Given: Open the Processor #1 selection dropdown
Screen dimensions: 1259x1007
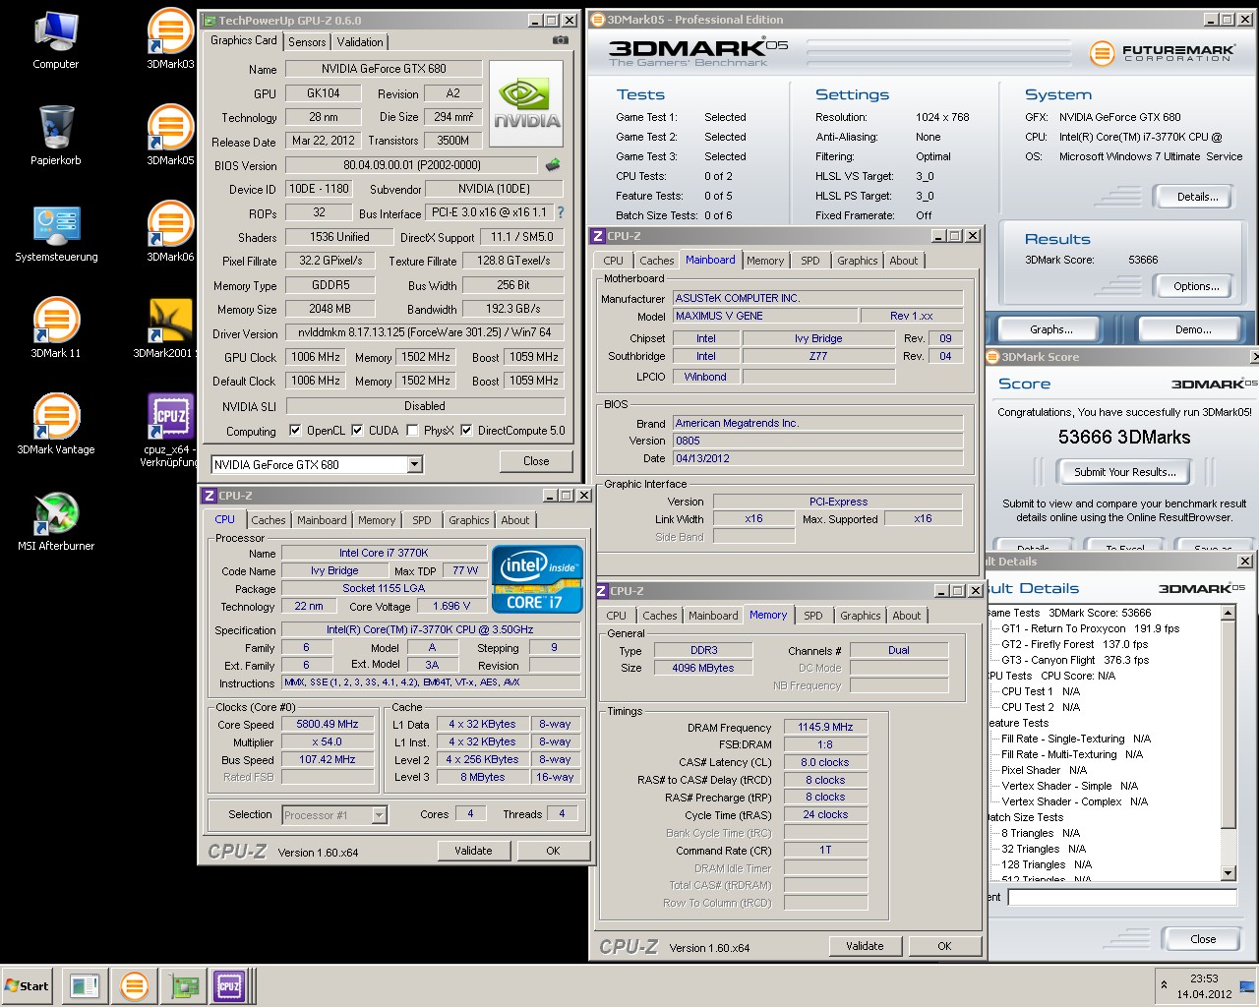Looking at the screenshot, I should tap(379, 814).
